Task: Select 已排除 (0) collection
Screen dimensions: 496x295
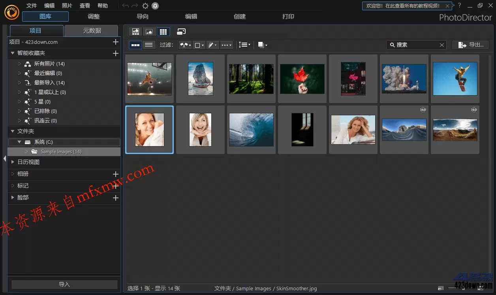Action: click(x=45, y=111)
